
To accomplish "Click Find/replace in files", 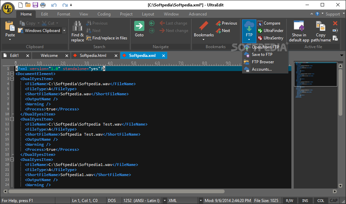I will pos(107,38).
